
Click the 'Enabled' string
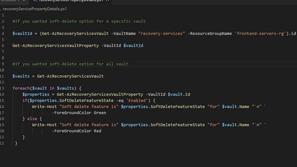[x=137, y=100]
